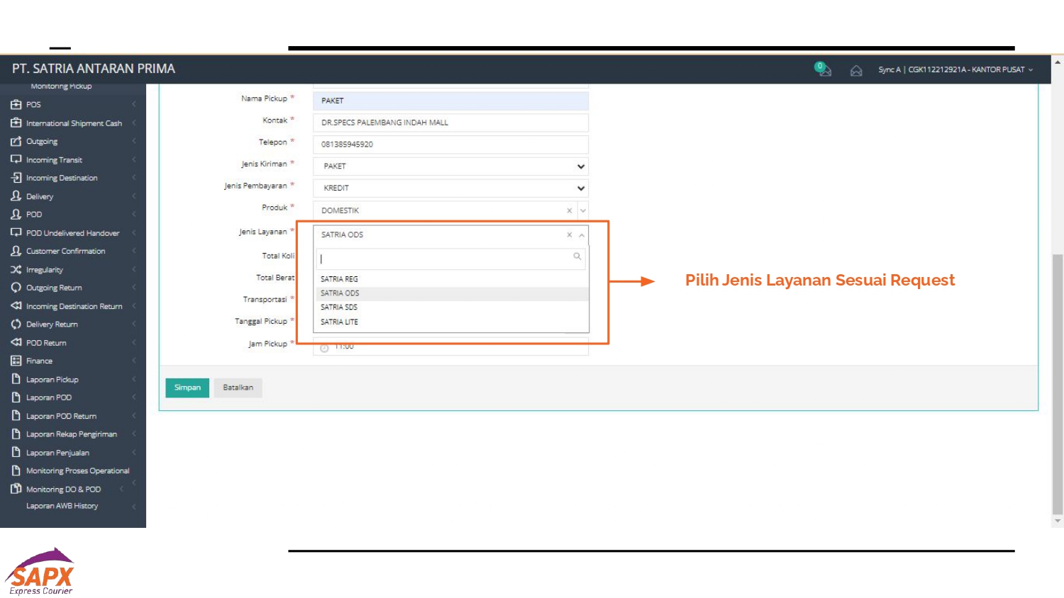Open Monitoring Proses Operasional link

click(77, 470)
